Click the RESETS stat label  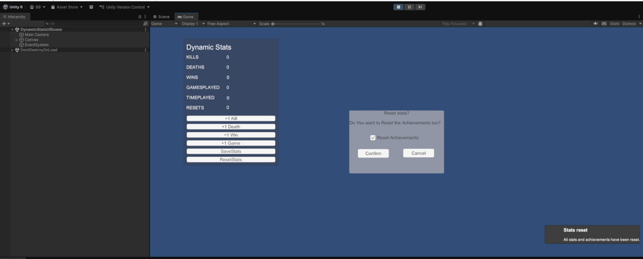pyautogui.click(x=195, y=108)
